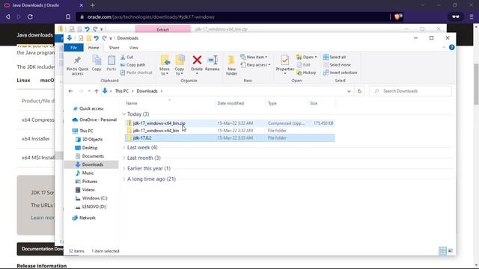Select the jdk-17_windows-x64_bin folder

coord(230,131)
